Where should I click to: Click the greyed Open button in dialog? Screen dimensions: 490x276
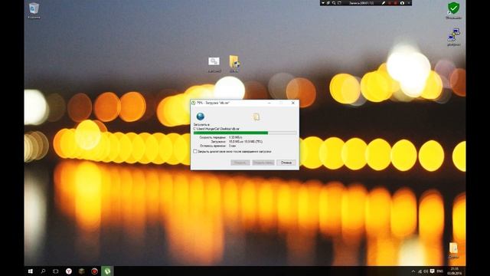240,163
